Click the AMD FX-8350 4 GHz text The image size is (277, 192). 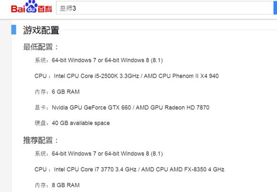[197, 169]
